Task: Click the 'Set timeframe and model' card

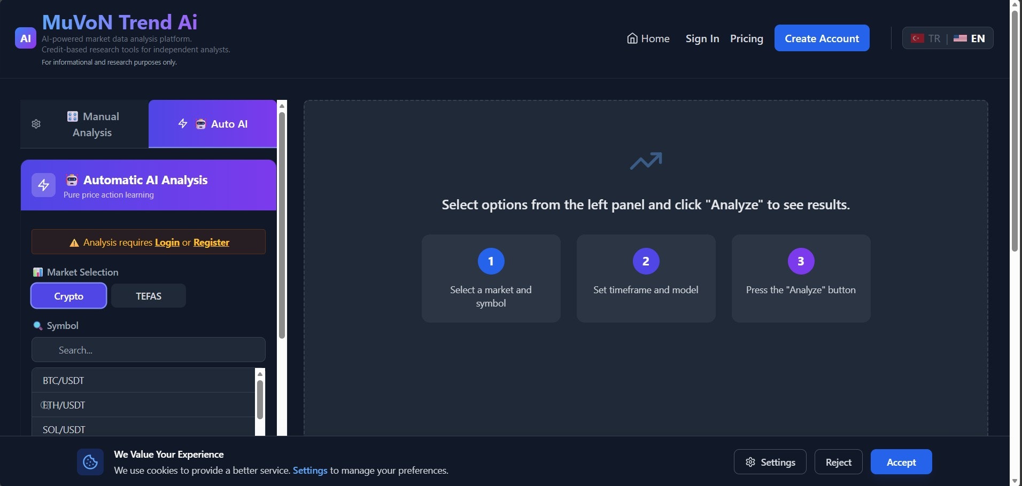Action: (646, 278)
